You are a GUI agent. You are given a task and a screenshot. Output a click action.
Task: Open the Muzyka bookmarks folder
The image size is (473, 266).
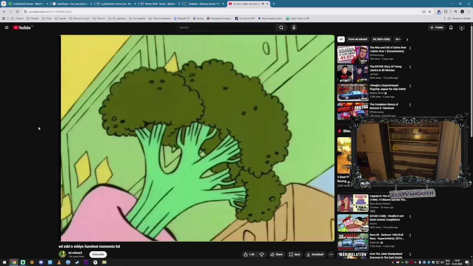coord(33,18)
